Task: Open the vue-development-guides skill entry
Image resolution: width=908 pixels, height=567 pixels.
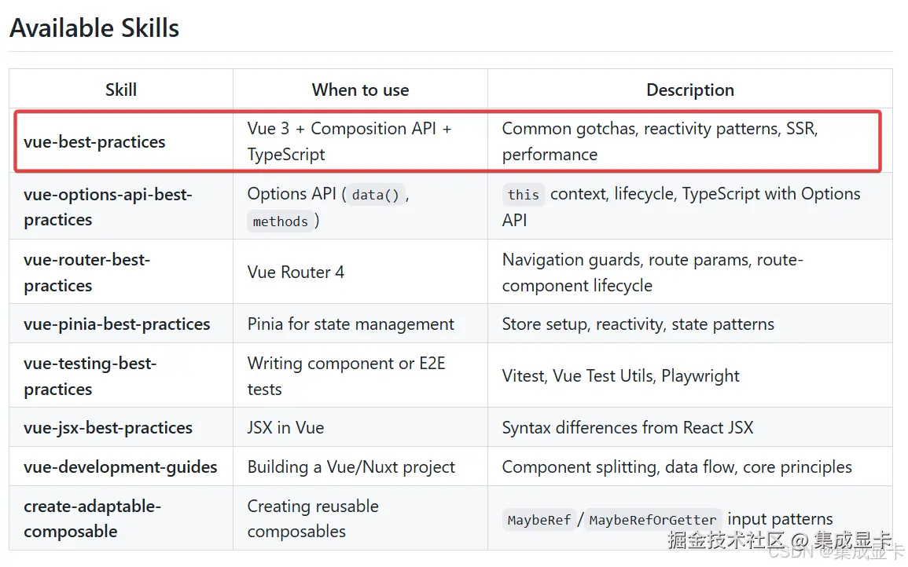Action: point(120,467)
